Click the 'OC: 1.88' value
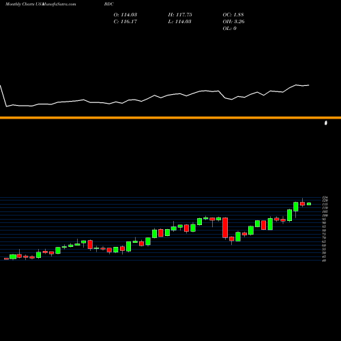 coord(233,15)
